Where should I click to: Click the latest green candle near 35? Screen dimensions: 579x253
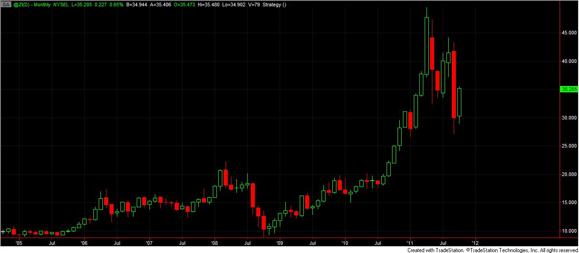pyautogui.click(x=459, y=103)
